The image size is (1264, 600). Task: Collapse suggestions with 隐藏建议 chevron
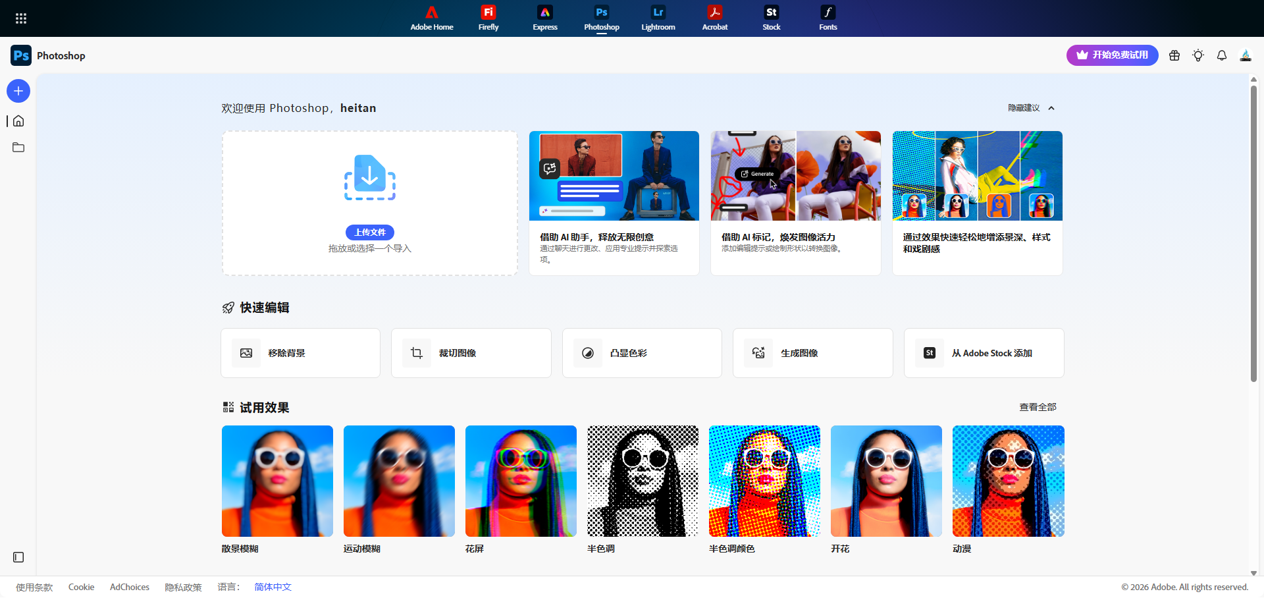coord(1051,108)
